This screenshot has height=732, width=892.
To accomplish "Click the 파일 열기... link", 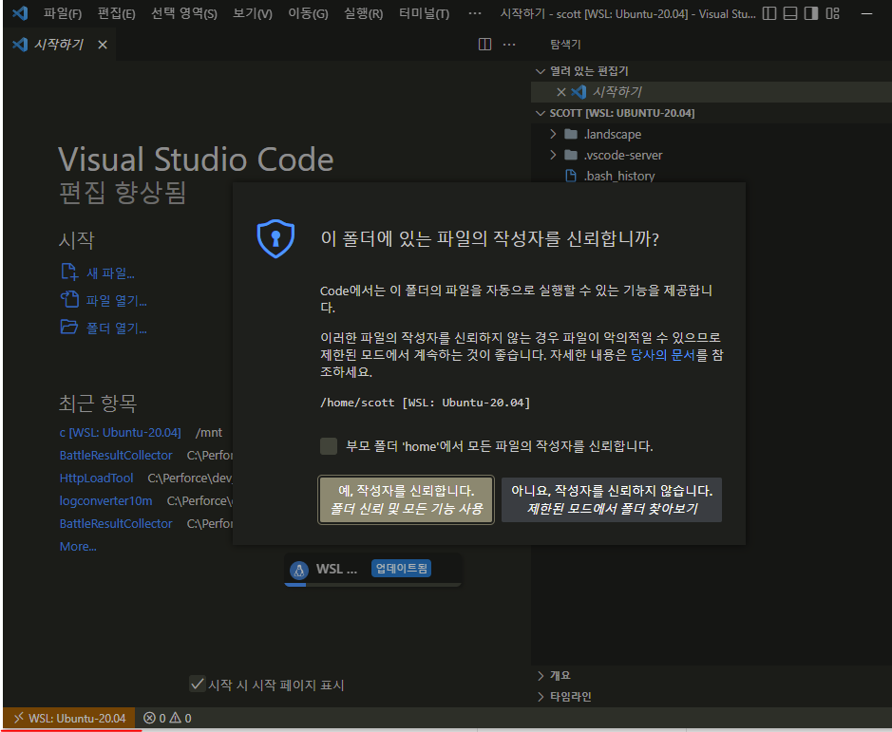I will [117, 301].
